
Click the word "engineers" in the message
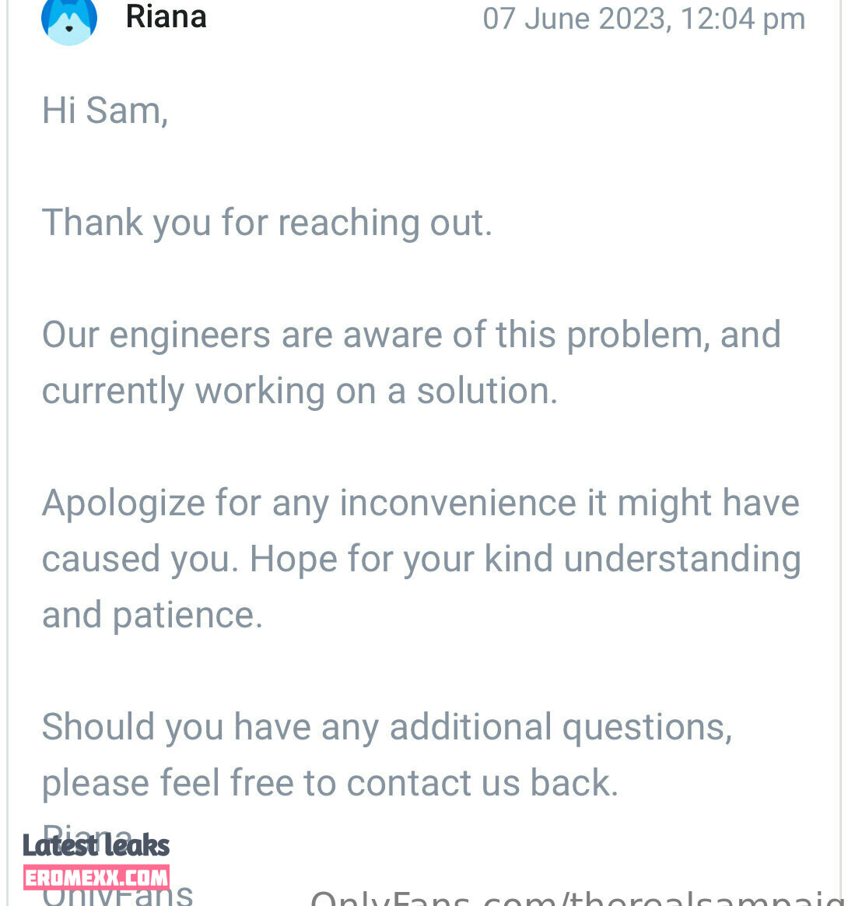(190, 335)
